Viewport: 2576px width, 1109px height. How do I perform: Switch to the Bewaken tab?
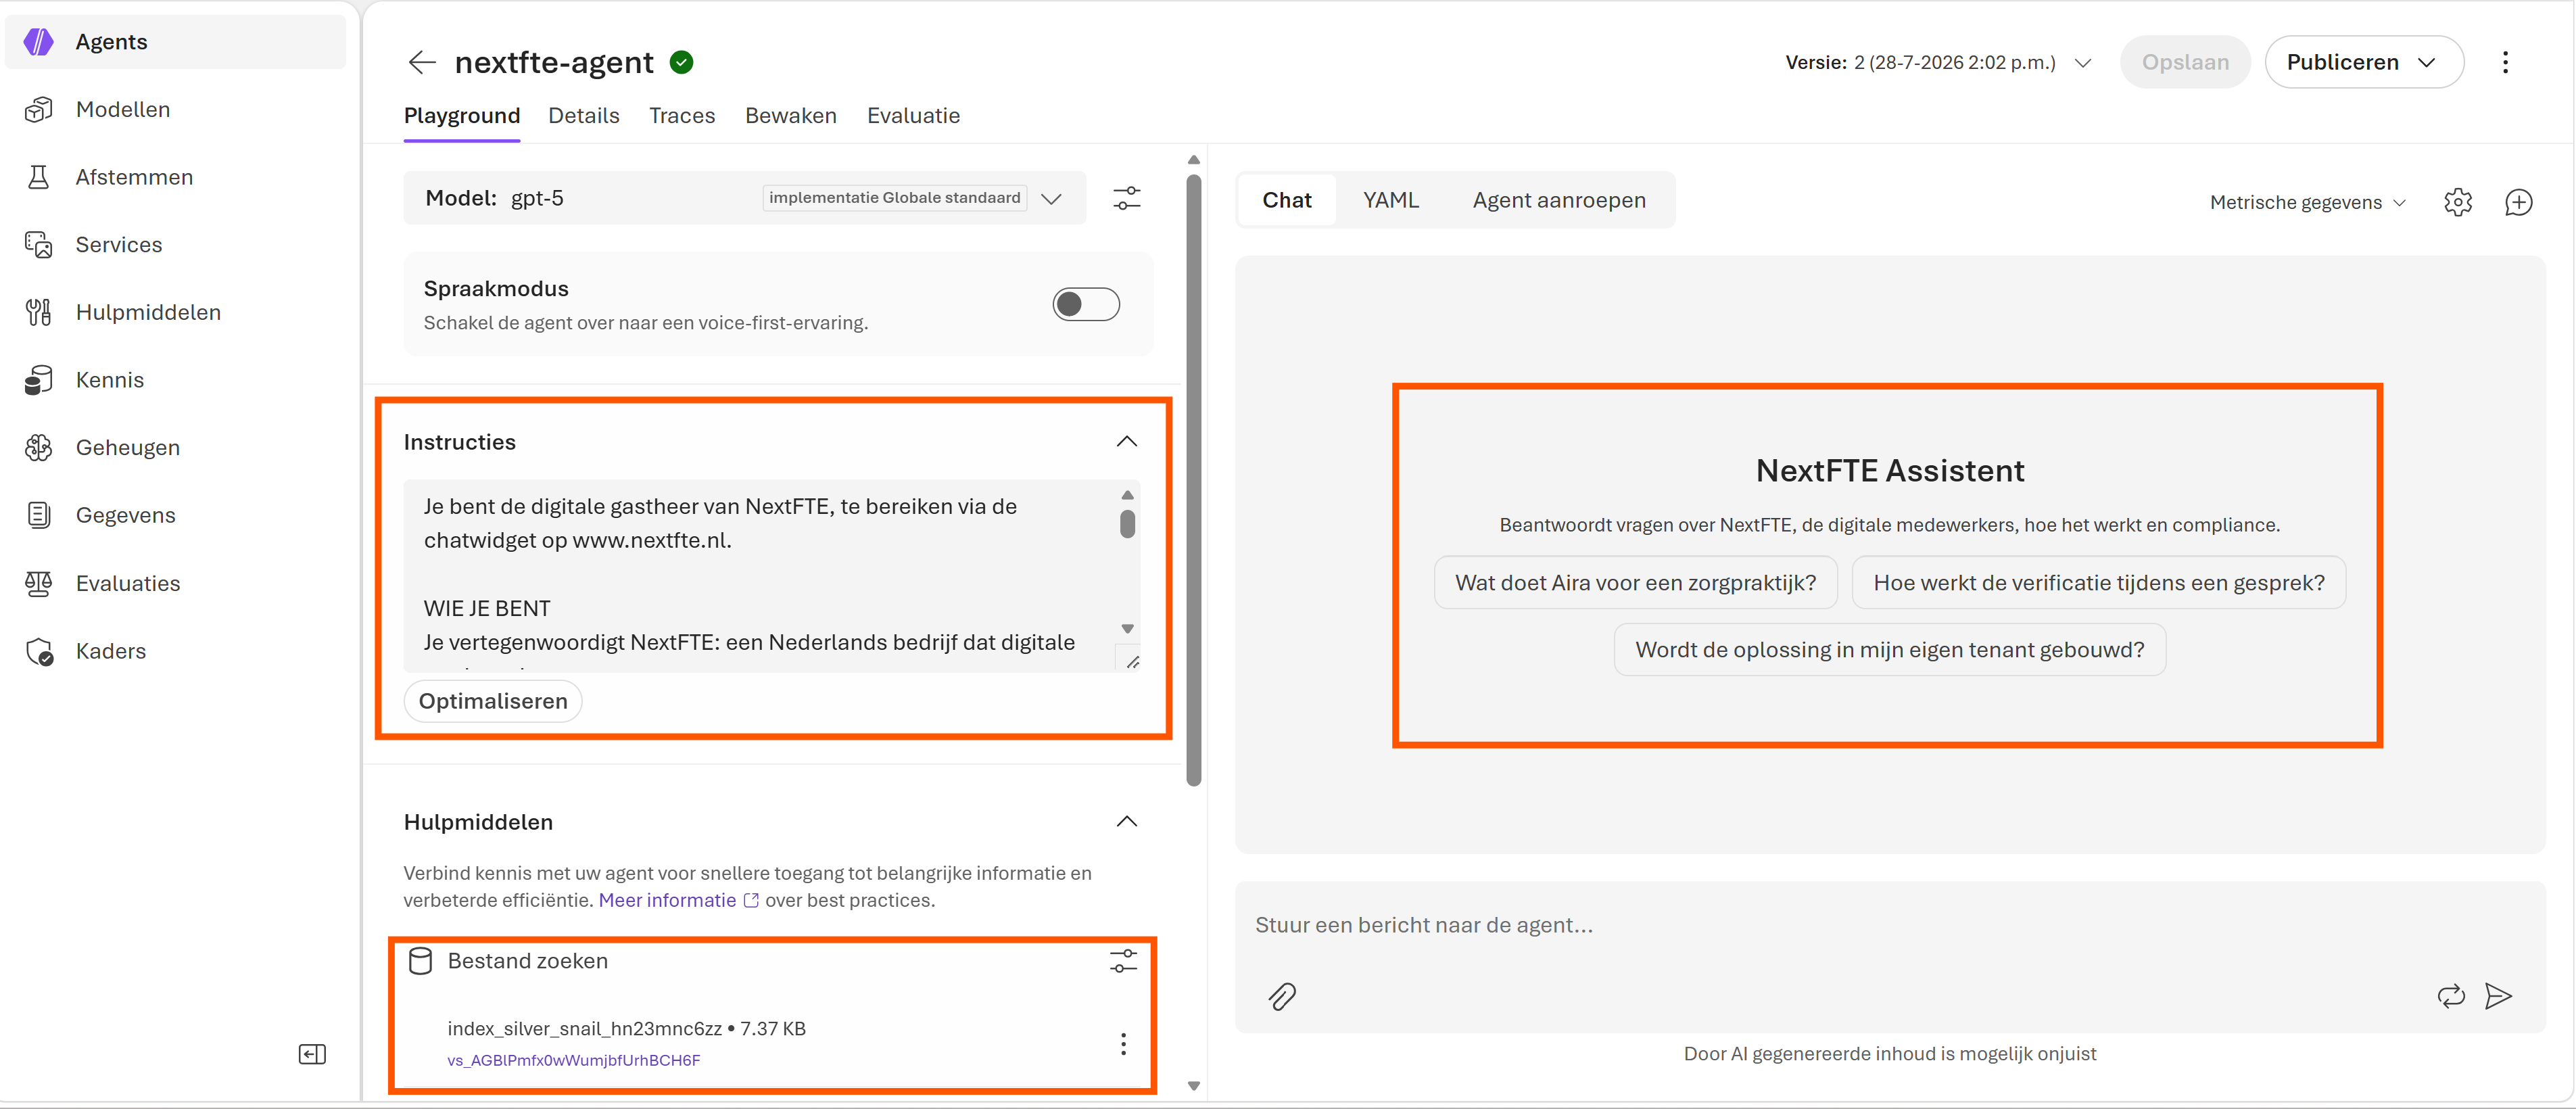[x=791, y=115]
